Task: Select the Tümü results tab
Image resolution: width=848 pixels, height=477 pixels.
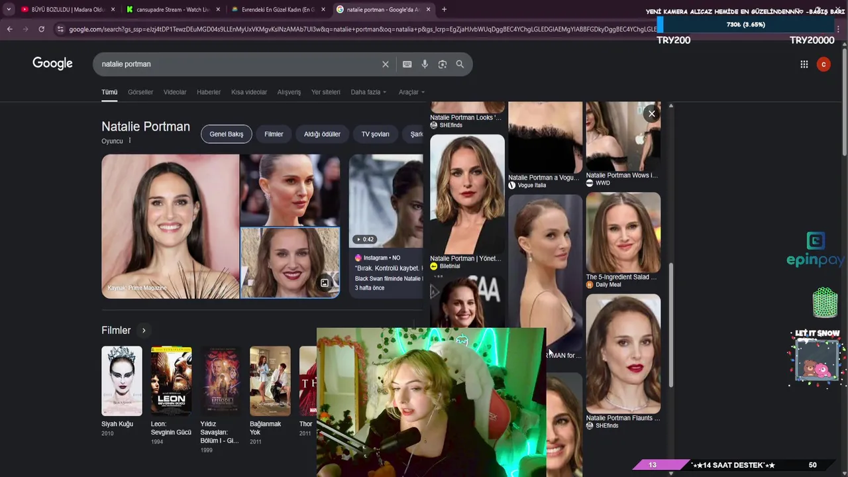Action: (x=109, y=92)
